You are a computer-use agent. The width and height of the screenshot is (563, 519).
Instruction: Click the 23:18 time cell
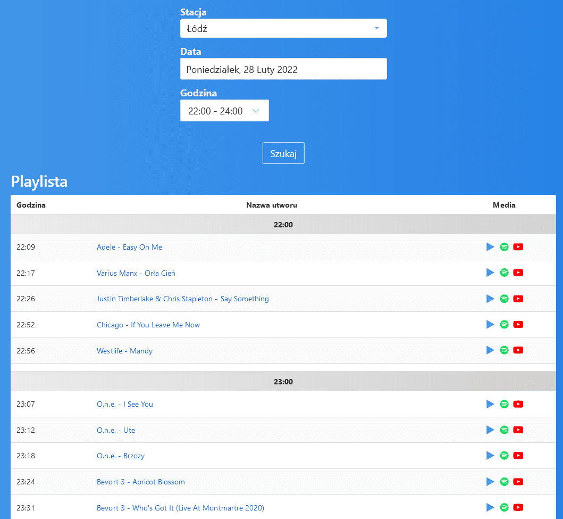tap(26, 456)
